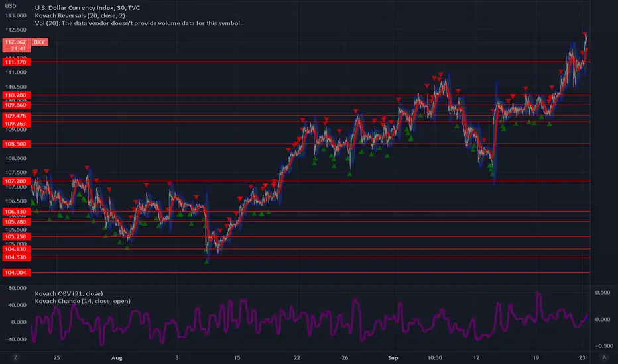Click the 25 date on time axis
The height and width of the screenshot is (364, 618).
(57, 358)
